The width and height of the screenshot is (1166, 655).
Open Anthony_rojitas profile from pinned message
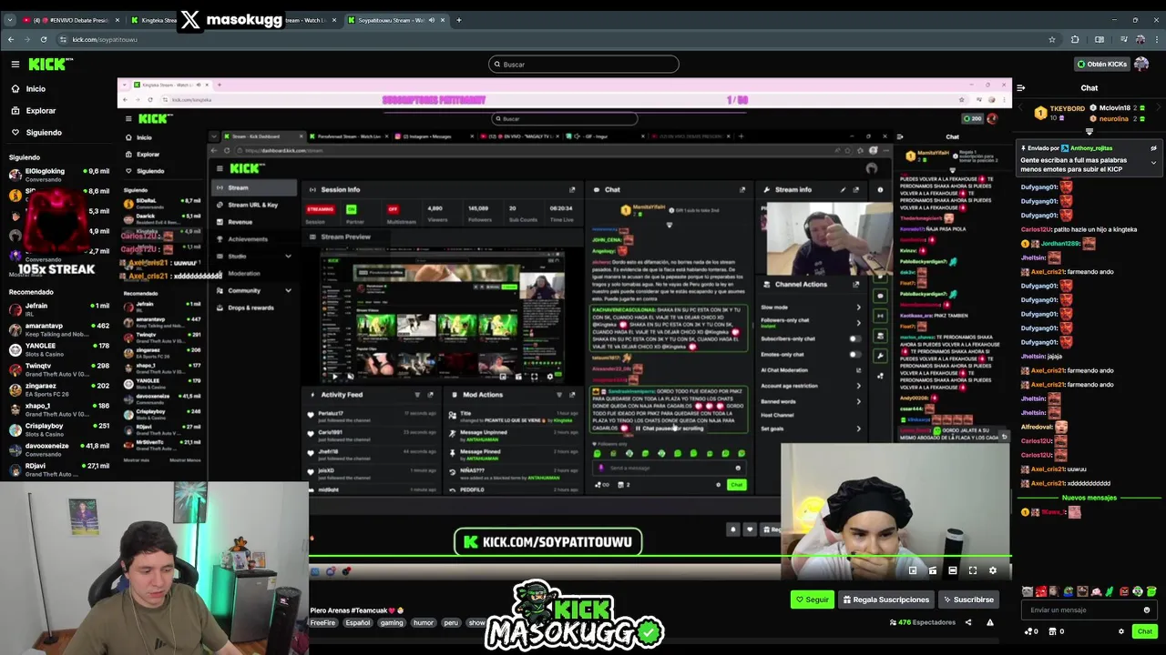1090,147
